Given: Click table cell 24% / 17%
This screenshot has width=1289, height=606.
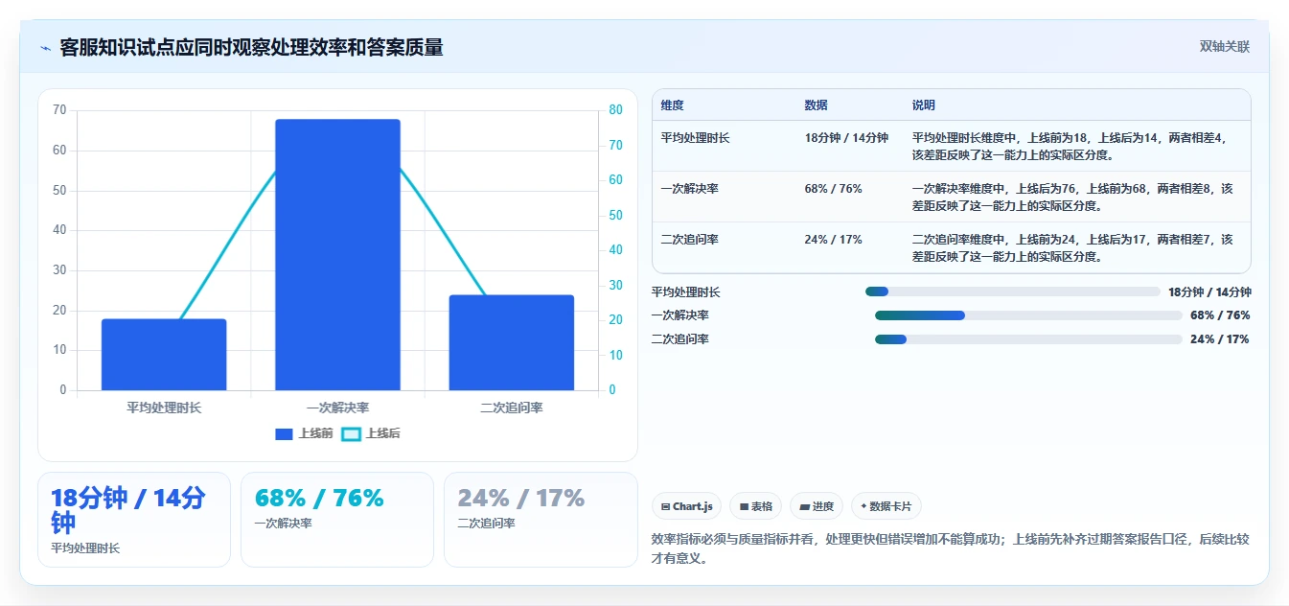Looking at the screenshot, I should [833, 240].
